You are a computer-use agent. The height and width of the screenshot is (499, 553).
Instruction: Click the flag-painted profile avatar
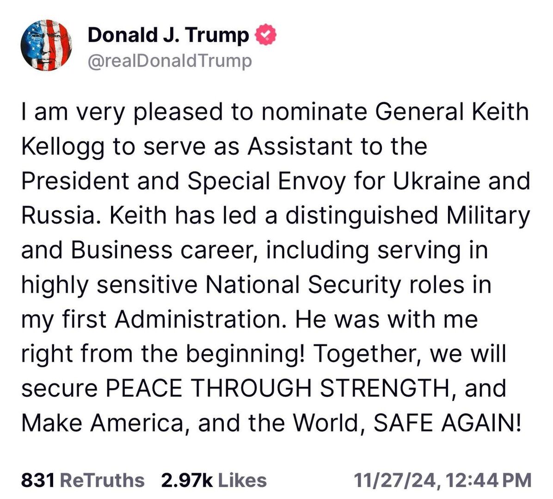tap(46, 46)
